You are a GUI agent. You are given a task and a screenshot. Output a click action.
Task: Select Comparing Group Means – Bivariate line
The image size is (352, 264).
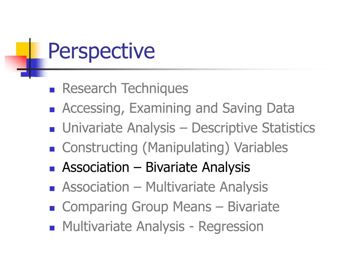click(x=170, y=207)
